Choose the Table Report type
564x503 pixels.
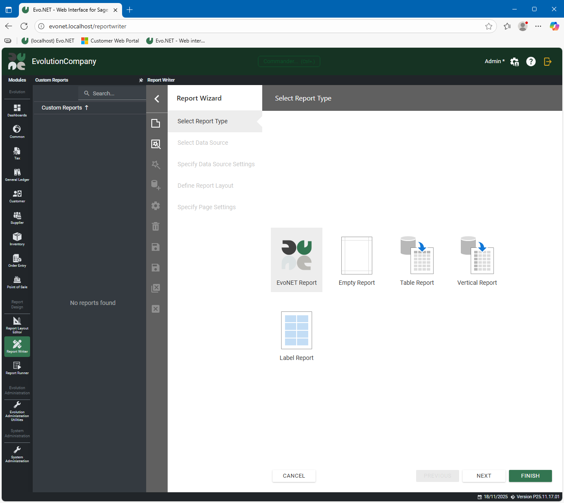pyautogui.click(x=417, y=260)
